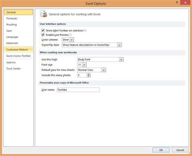The width and height of the screenshot is (192, 156).
Task: Switch to the Advanced category
Action: click(18, 43)
